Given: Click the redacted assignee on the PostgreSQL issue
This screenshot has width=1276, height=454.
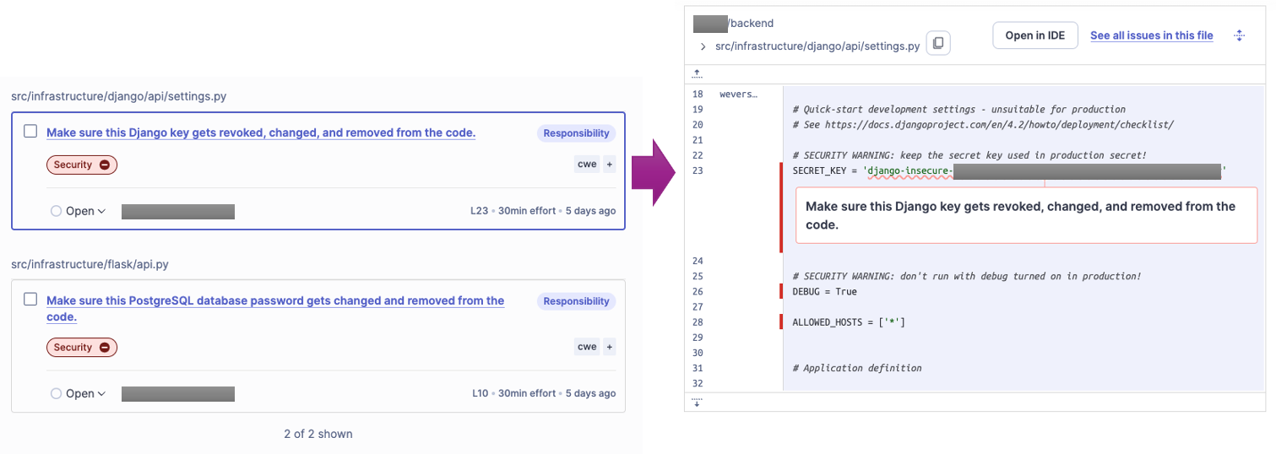Looking at the screenshot, I should point(177,393).
